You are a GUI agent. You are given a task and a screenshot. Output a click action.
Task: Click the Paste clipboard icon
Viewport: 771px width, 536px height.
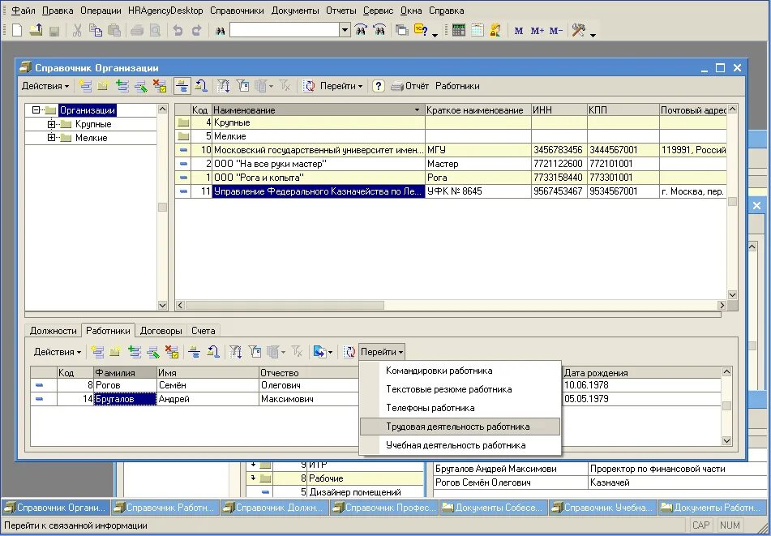click(x=114, y=30)
